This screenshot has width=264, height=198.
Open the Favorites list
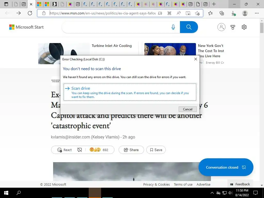click(x=210, y=13)
